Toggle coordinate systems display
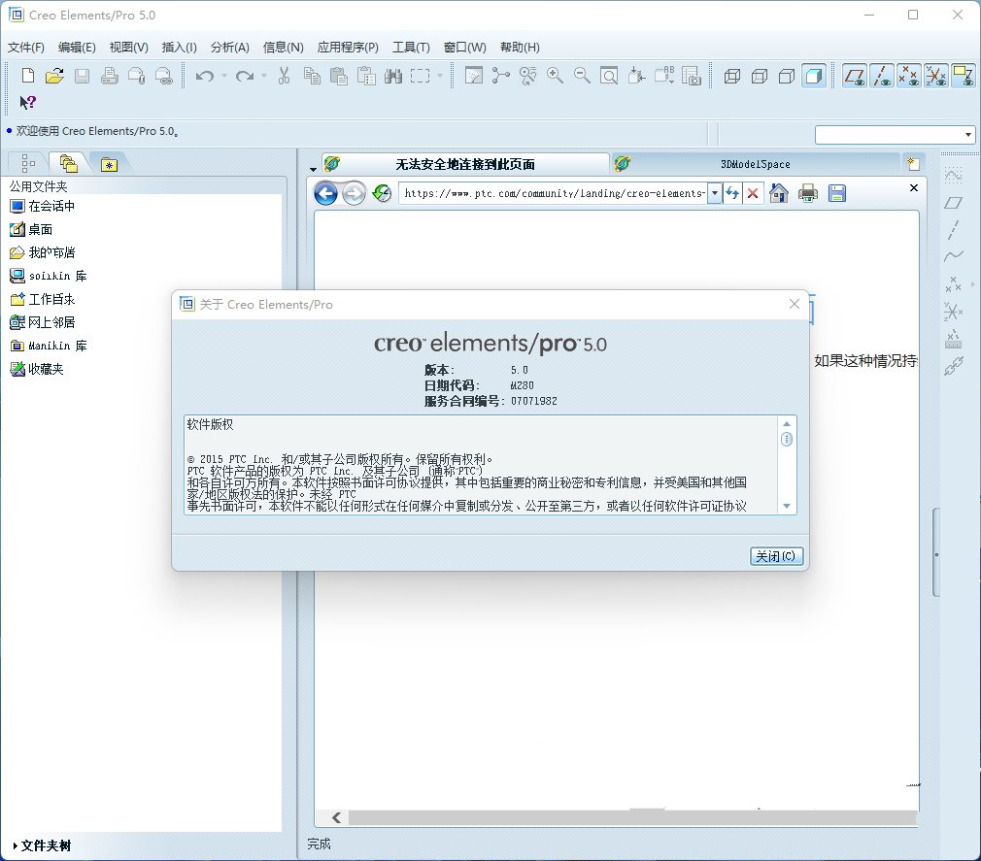 936,77
